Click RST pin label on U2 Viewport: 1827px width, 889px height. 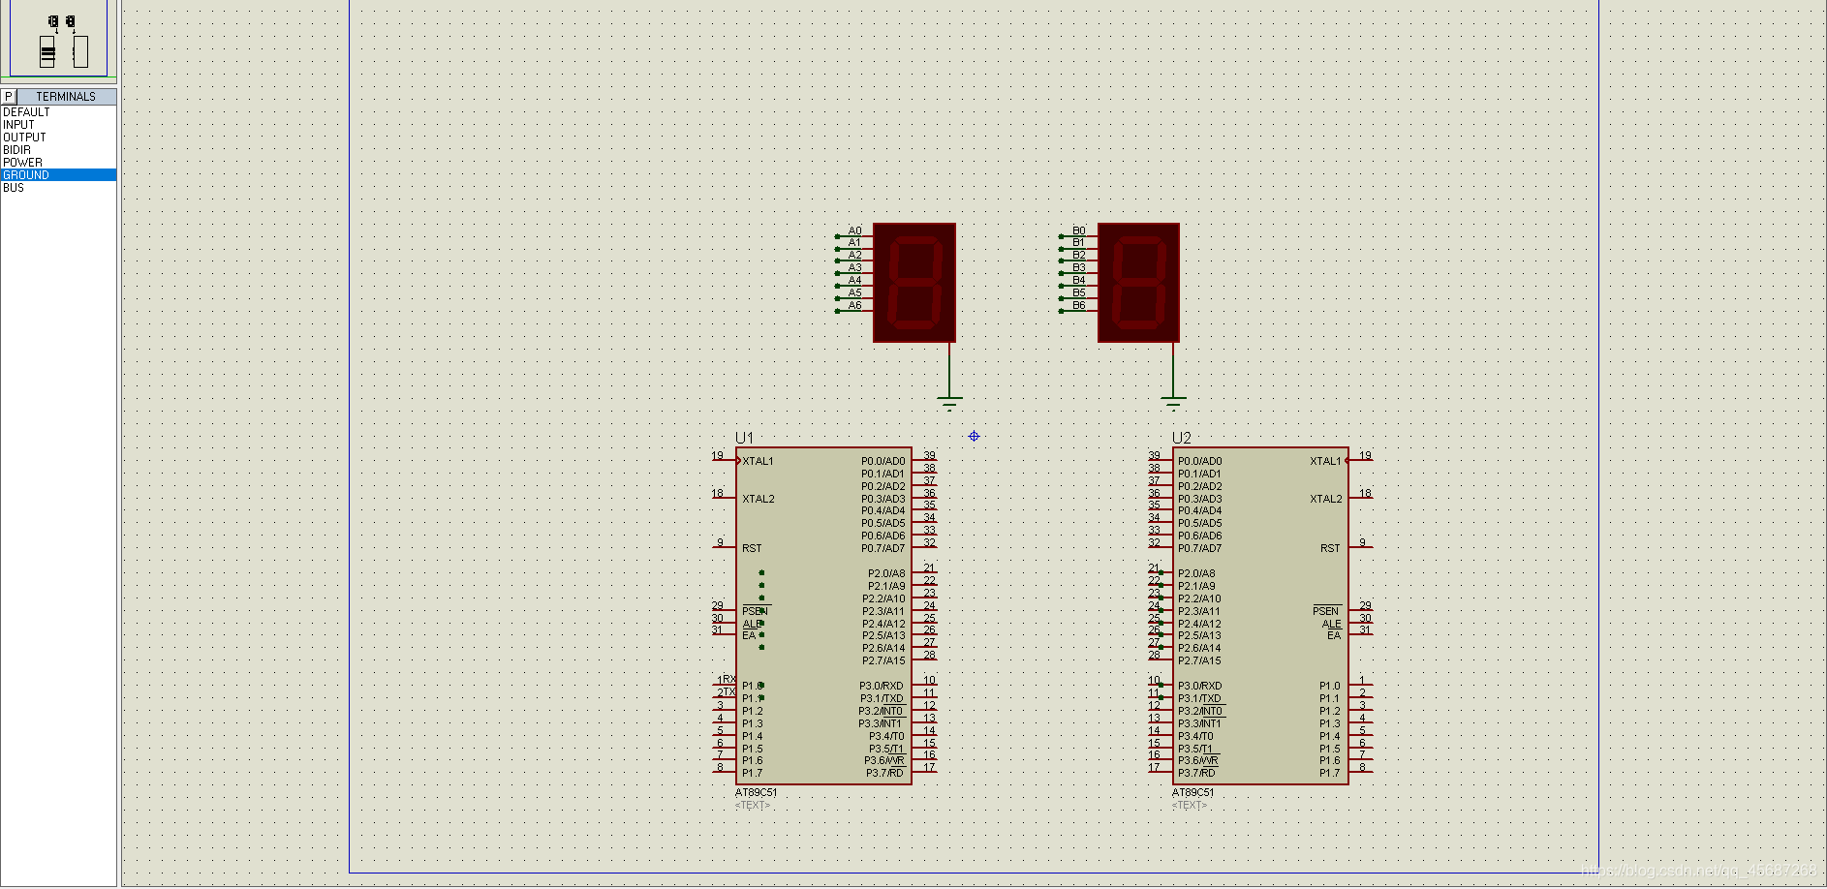(1330, 548)
